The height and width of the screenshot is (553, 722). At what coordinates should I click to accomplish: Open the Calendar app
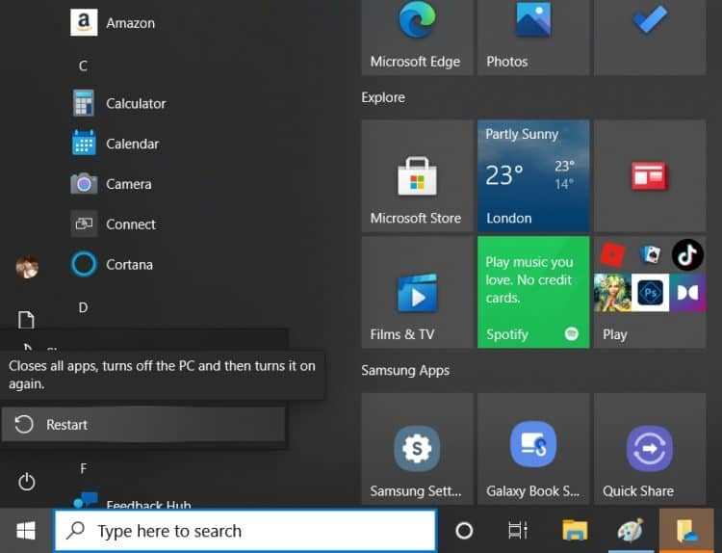click(116, 144)
